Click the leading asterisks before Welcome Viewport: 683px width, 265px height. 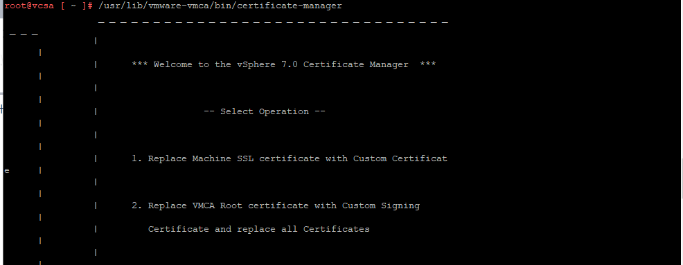click(139, 64)
